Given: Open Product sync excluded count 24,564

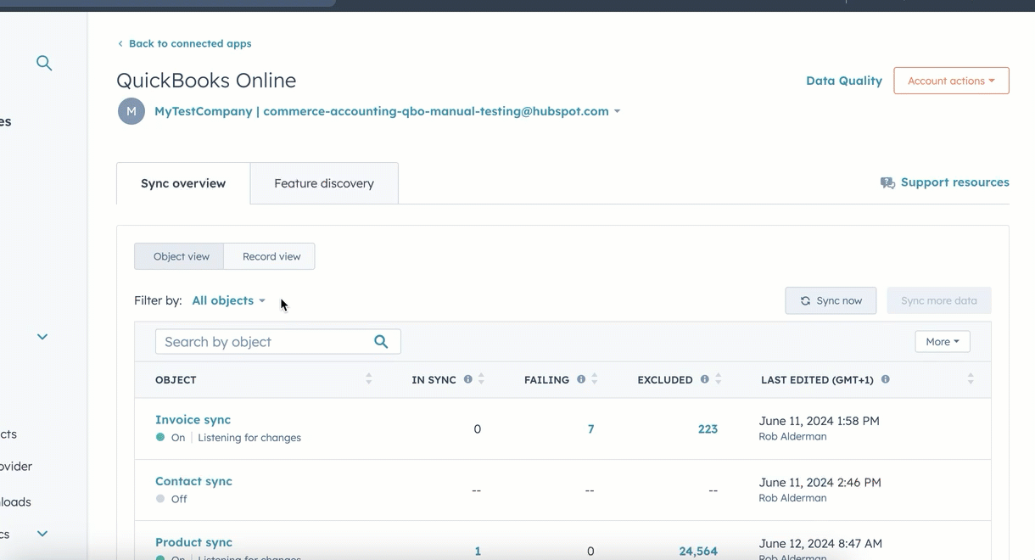Looking at the screenshot, I should point(698,552).
